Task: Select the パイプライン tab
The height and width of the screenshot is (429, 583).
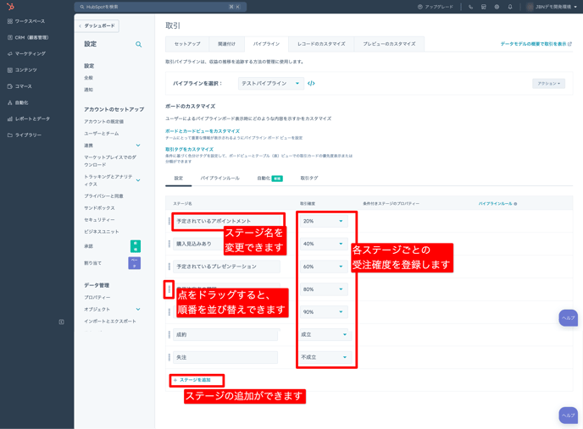Action: [x=266, y=44]
